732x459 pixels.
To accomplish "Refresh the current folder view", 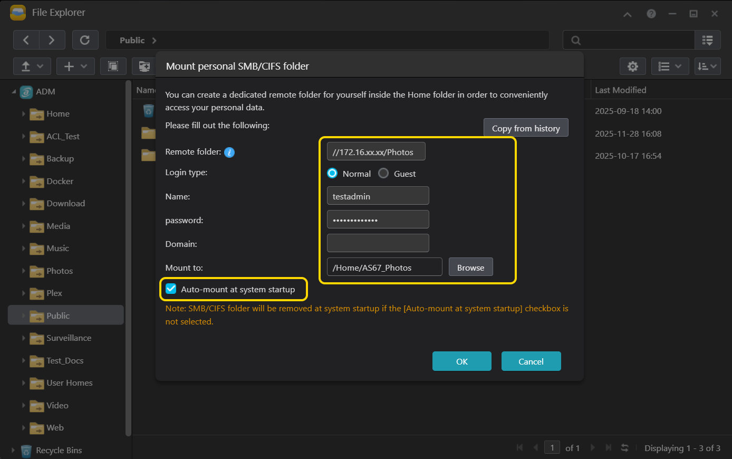I will tap(84, 40).
